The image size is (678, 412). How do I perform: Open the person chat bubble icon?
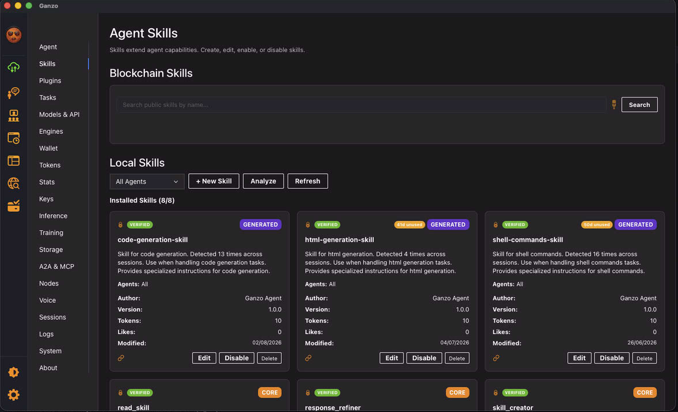[13, 92]
